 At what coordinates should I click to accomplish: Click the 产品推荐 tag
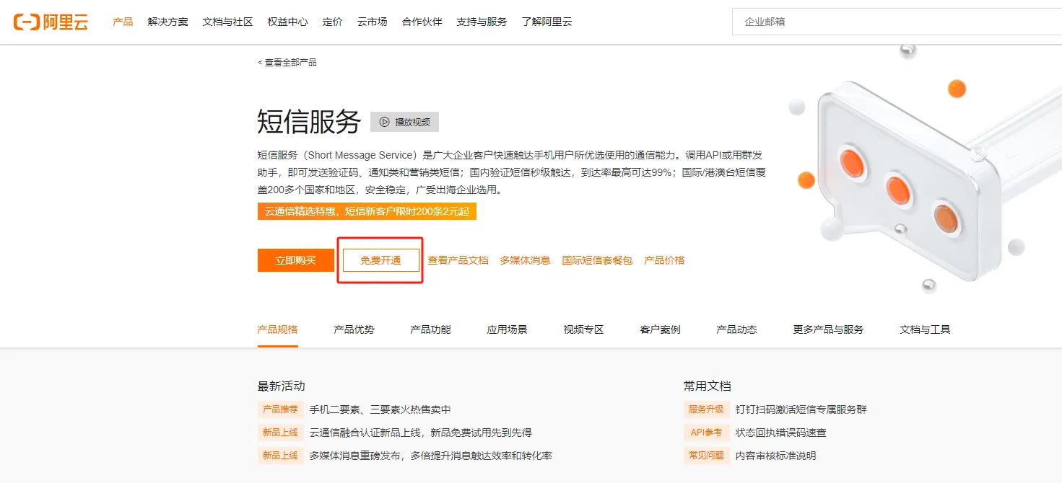280,409
